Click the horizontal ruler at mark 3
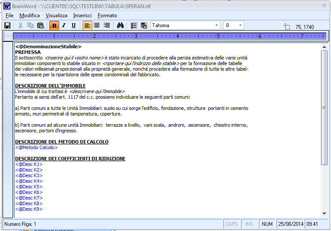This screenshot has height=231, width=331. 136,36
